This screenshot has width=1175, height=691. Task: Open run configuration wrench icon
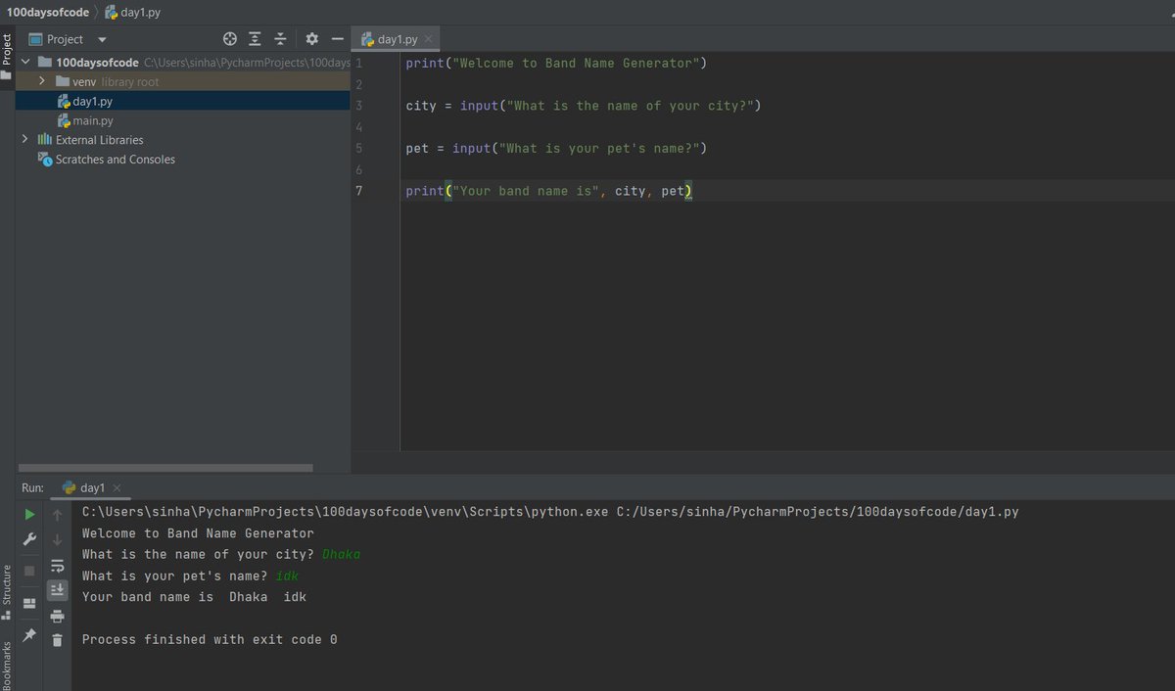[x=29, y=539]
